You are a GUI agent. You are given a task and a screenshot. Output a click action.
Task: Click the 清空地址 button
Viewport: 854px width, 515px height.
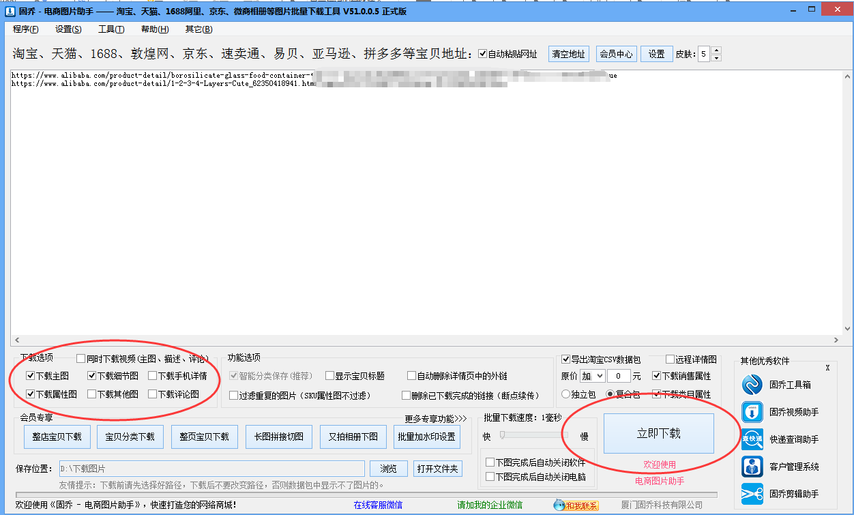[568, 54]
